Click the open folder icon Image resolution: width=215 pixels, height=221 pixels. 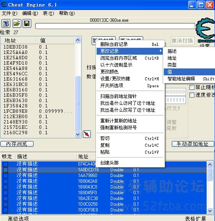[17, 24]
